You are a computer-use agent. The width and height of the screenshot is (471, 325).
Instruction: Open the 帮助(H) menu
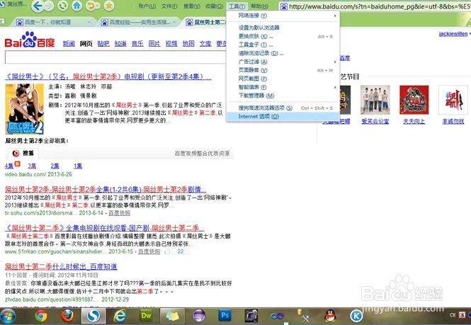(259, 6)
